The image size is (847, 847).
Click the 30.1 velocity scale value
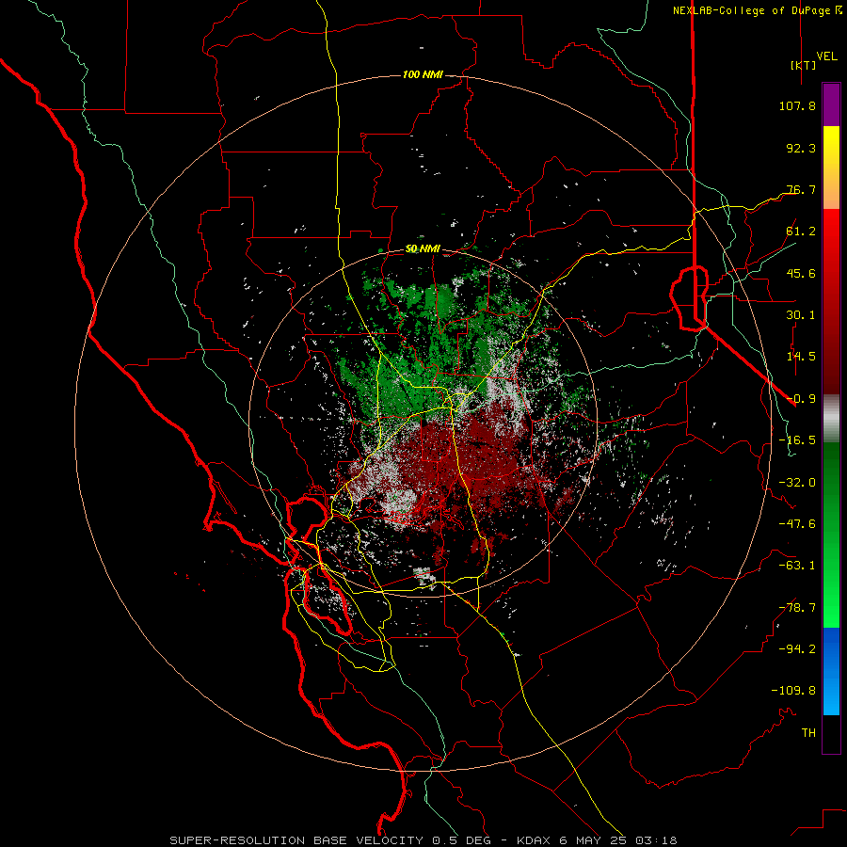[x=801, y=315]
